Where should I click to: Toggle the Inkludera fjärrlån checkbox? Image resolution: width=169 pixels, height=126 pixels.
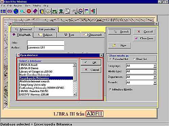point(110,89)
